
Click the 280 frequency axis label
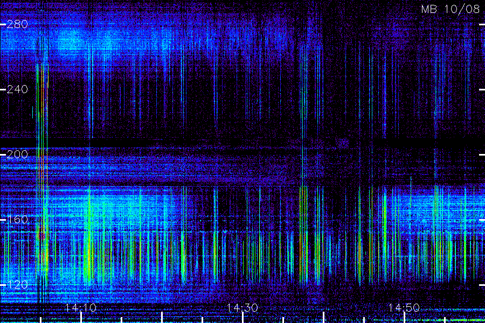(x=17, y=24)
